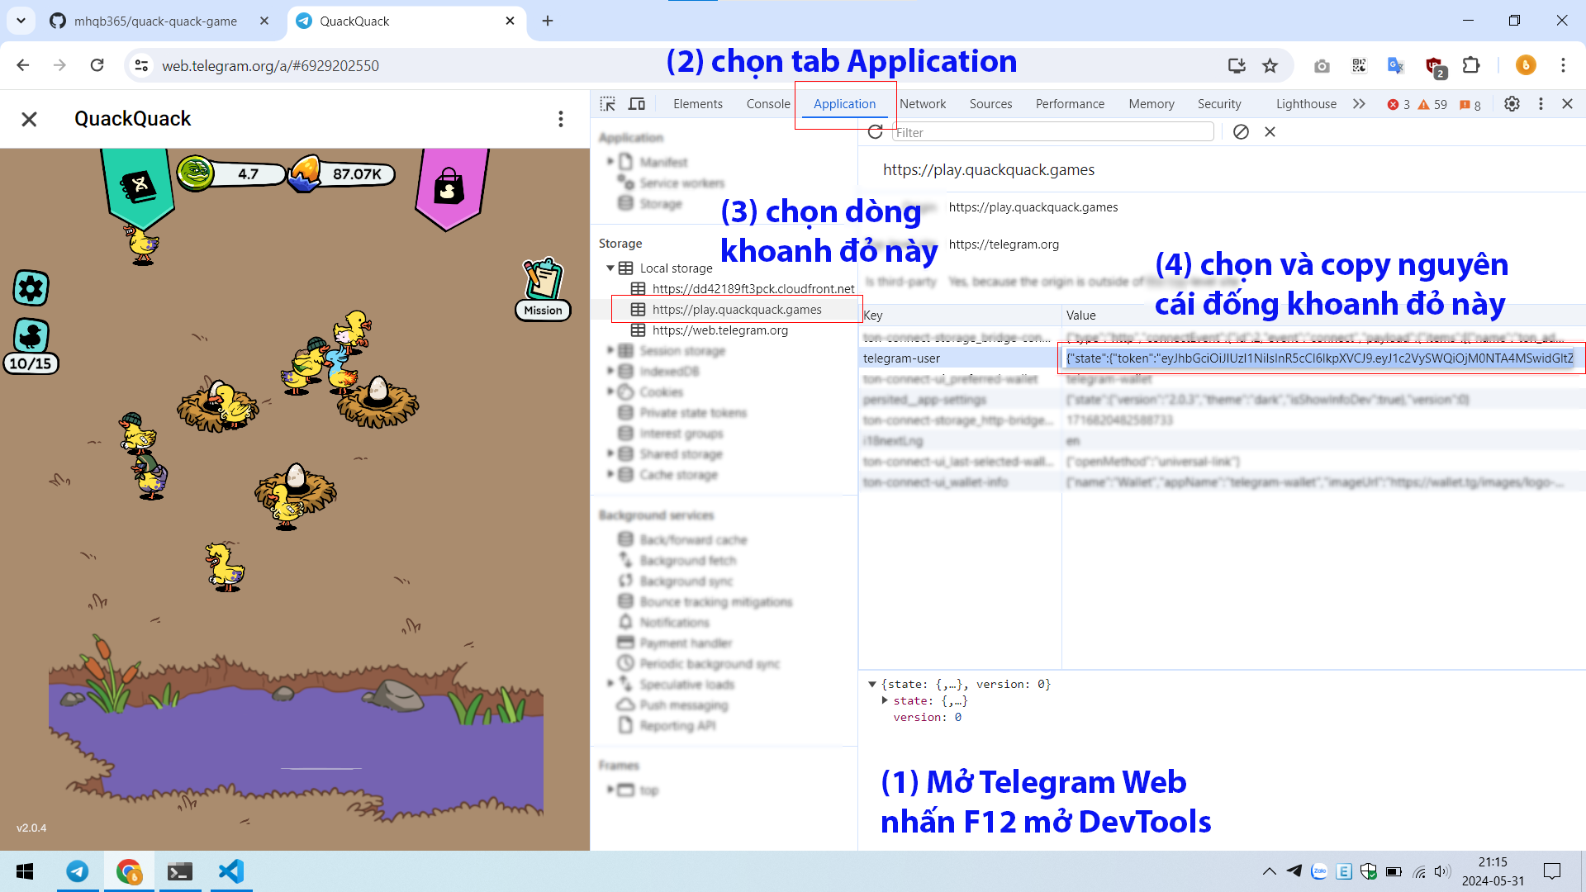
Task: Select https://play.quackquack.games storage entry
Action: coord(736,310)
